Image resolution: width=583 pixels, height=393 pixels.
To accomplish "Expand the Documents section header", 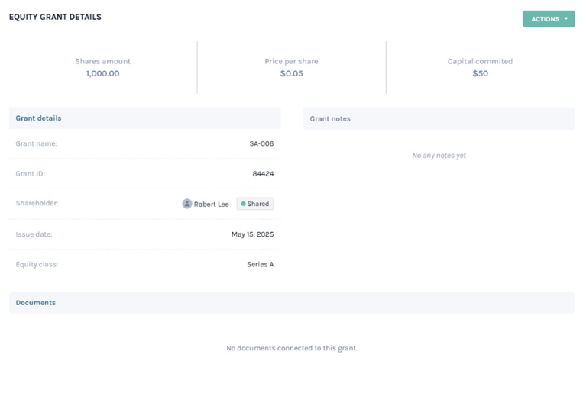I will click(x=292, y=303).
